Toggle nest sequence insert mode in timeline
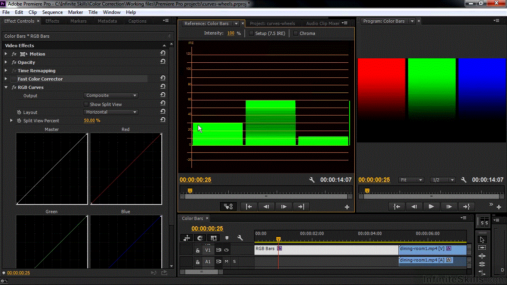The width and height of the screenshot is (507, 285). pyautogui.click(x=187, y=238)
